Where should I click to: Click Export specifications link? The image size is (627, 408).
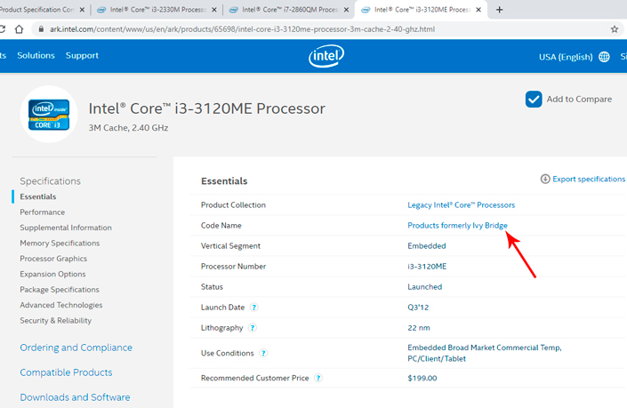tap(589, 179)
